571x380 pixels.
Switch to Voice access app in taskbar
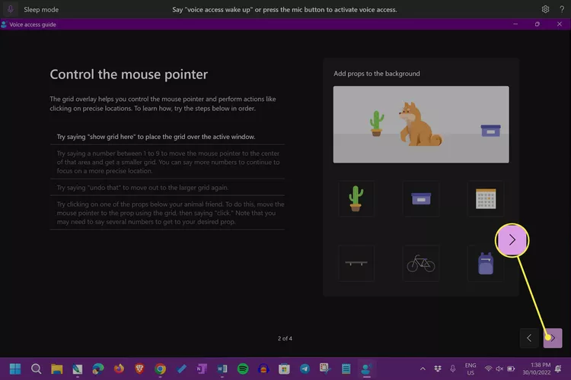pyautogui.click(x=366, y=369)
